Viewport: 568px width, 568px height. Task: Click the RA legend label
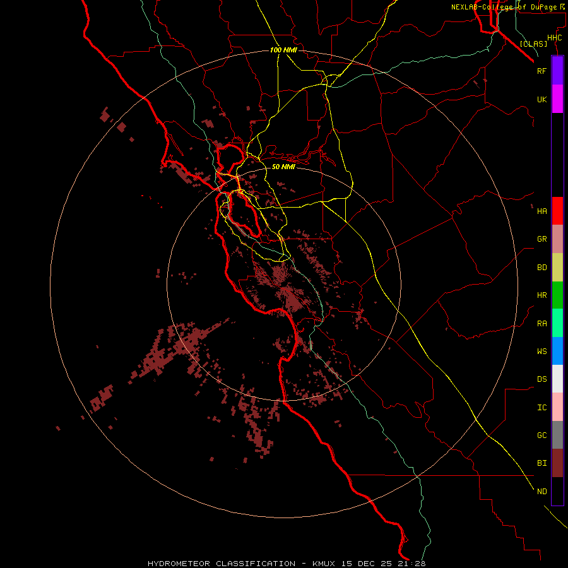tap(541, 324)
